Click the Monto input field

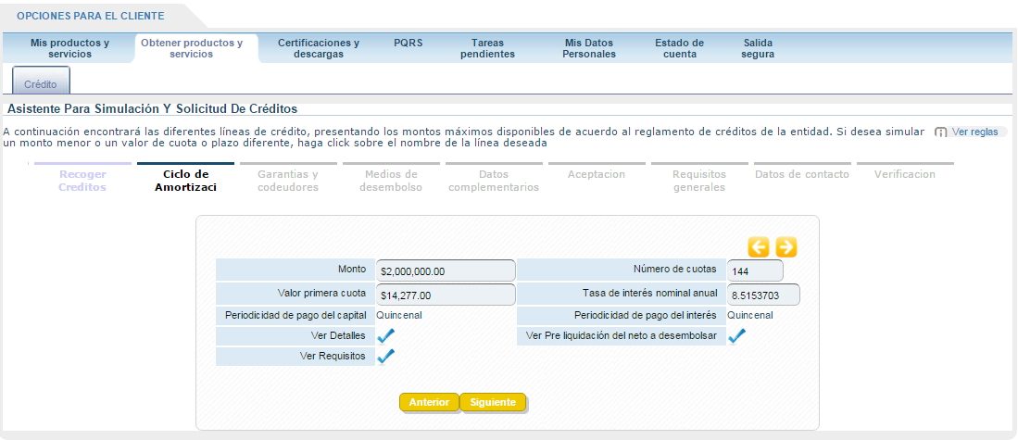click(446, 271)
